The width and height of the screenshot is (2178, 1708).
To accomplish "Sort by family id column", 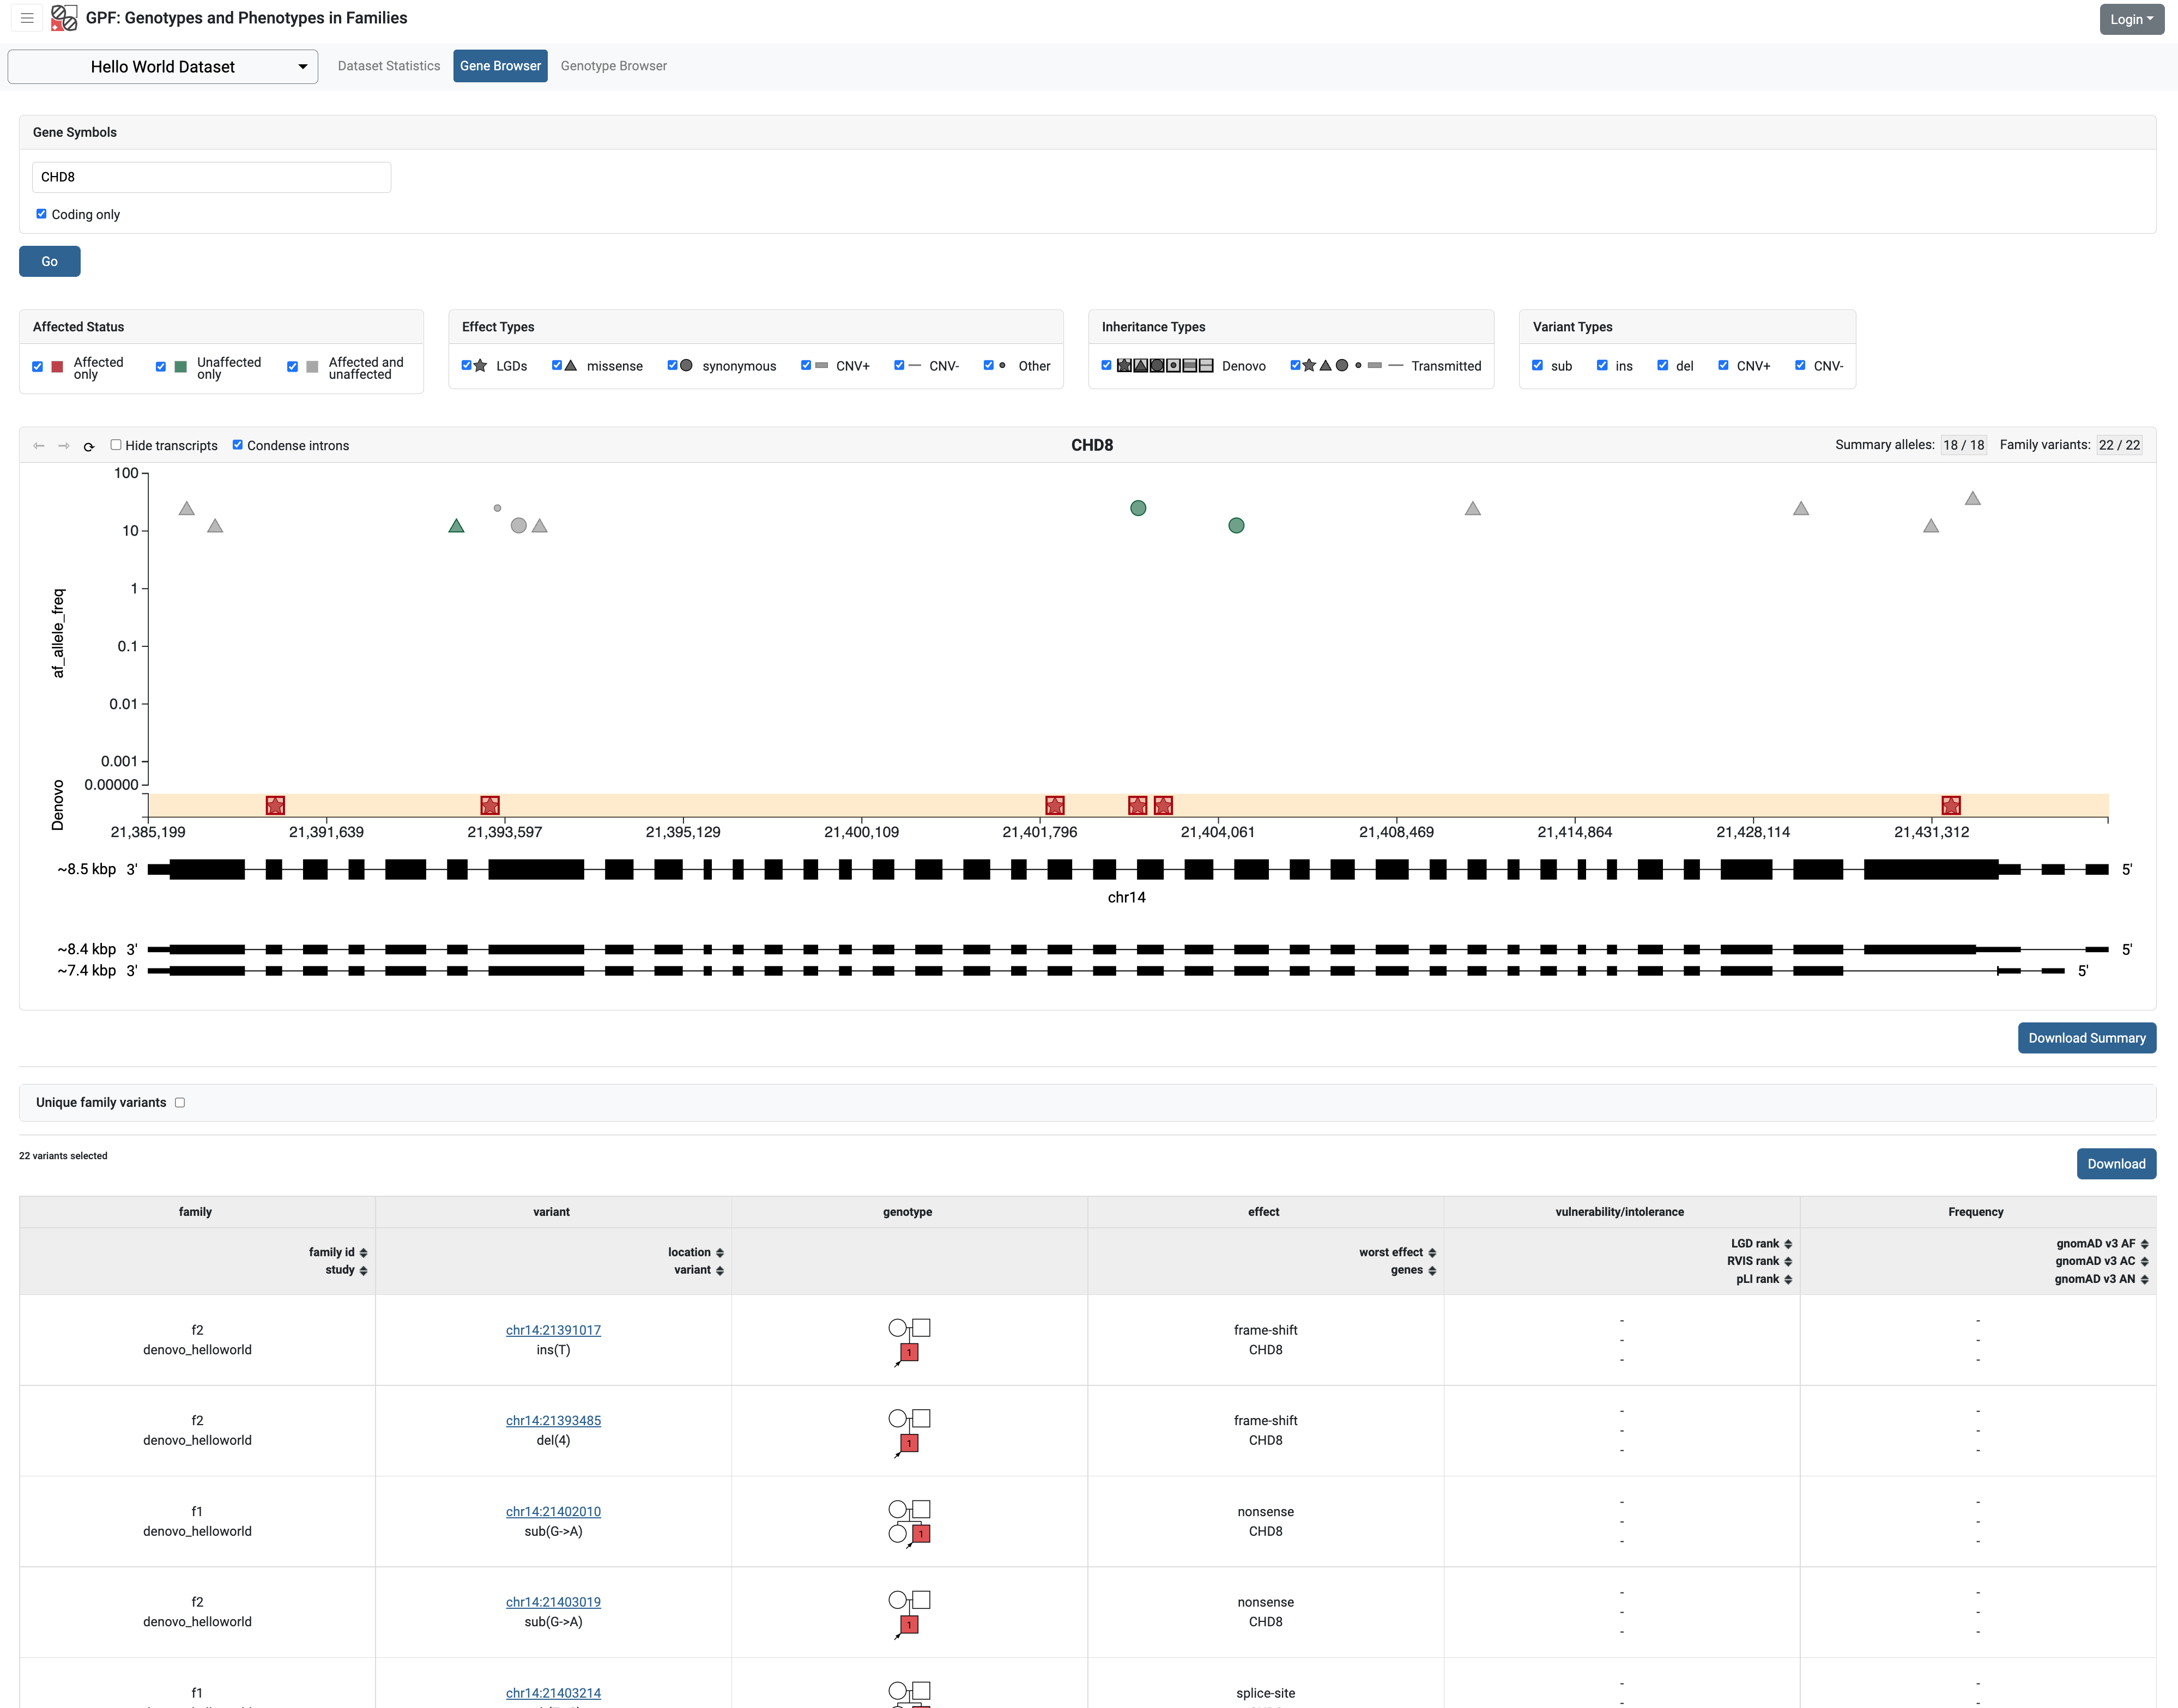I will 363,1253.
